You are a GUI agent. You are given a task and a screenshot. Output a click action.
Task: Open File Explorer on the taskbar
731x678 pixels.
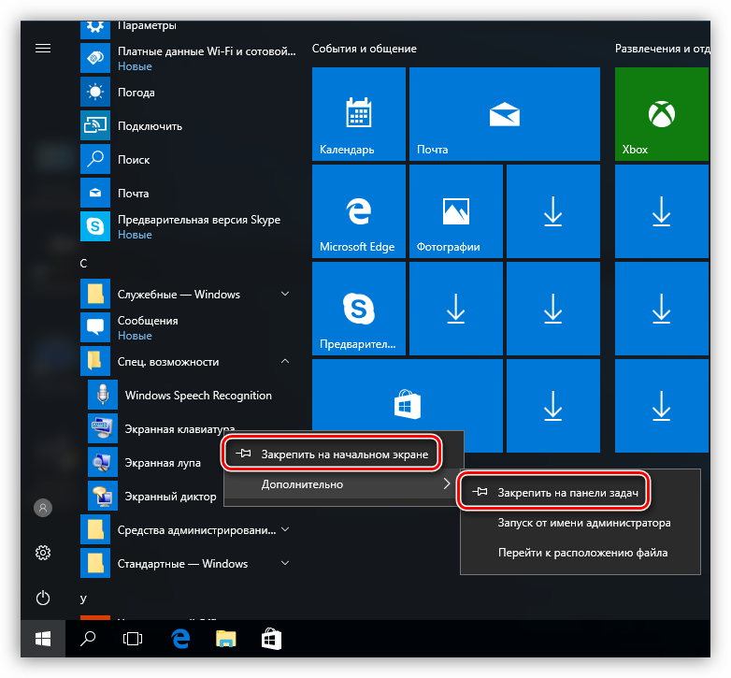[225, 639]
